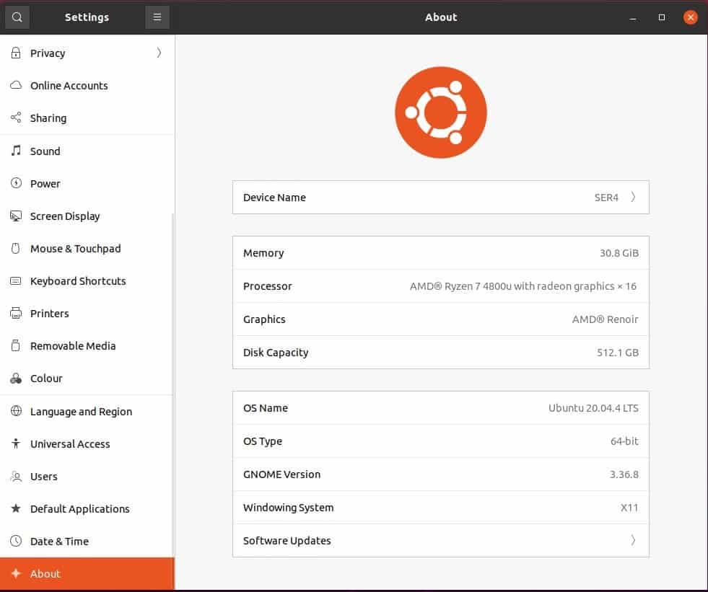The height and width of the screenshot is (592, 708).
Task: Open the Power settings panel
Action: [45, 184]
